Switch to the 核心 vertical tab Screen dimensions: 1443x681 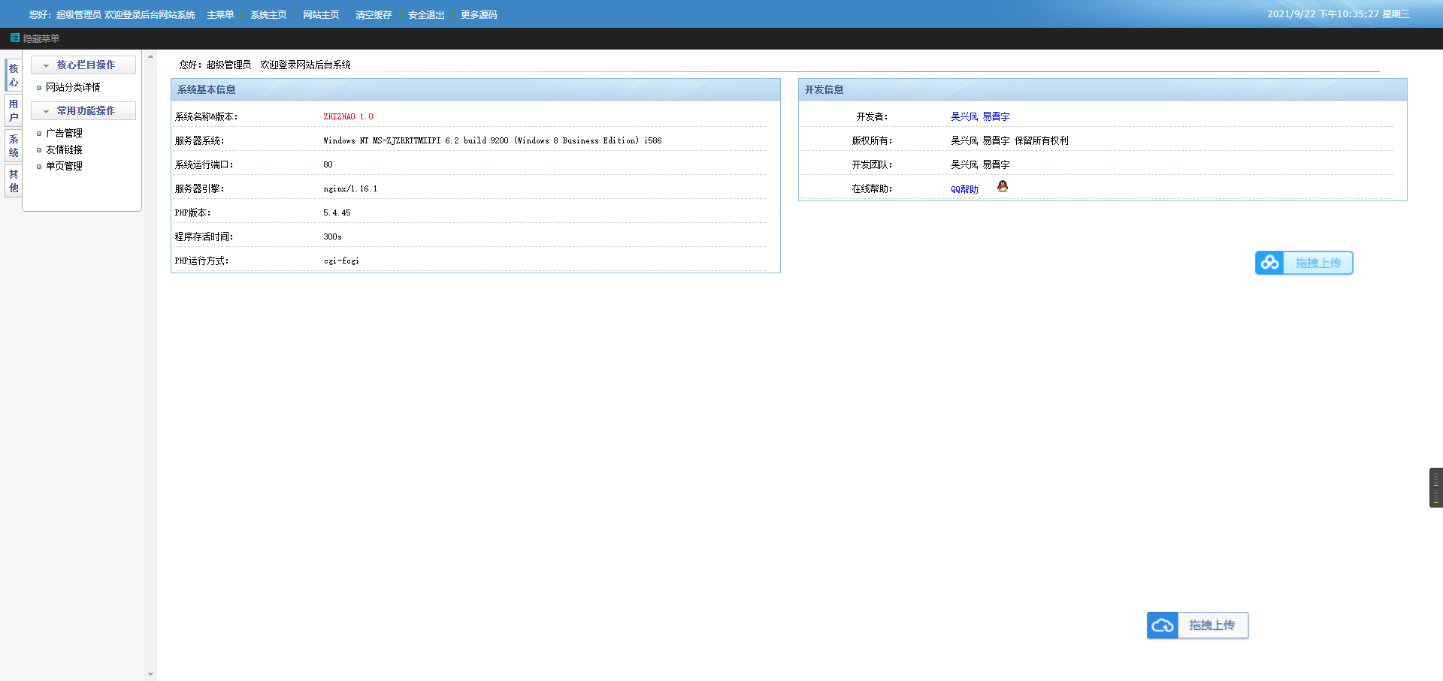(14, 75)
